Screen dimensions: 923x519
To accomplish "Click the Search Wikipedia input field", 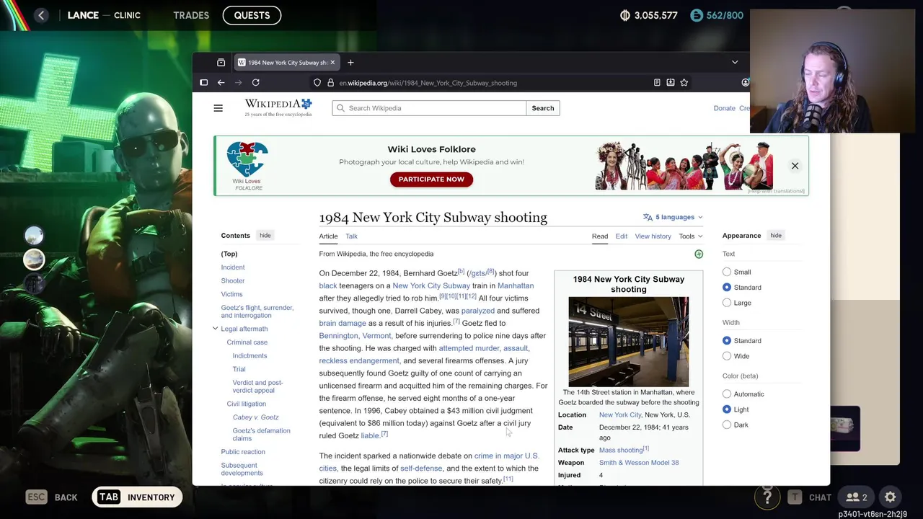I will click(x=429, y=108).
